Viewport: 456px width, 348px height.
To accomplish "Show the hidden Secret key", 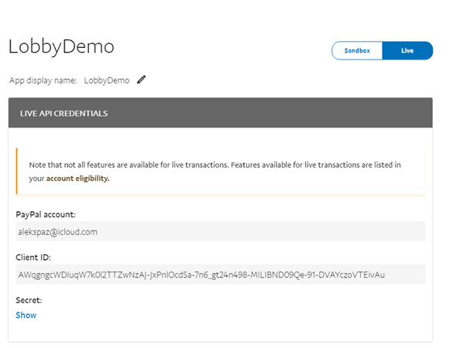I will pos(26,316).
